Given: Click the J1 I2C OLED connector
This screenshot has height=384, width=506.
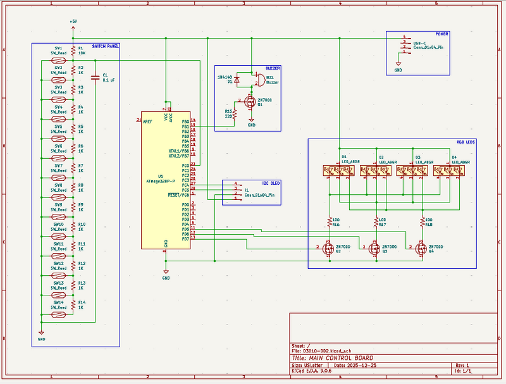Looking at the screenshot, I should click(239, 191).
